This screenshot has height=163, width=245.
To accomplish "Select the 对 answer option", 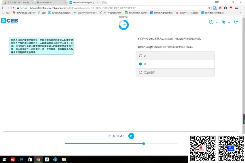I will pyautogui.click(x=175, y=56).
